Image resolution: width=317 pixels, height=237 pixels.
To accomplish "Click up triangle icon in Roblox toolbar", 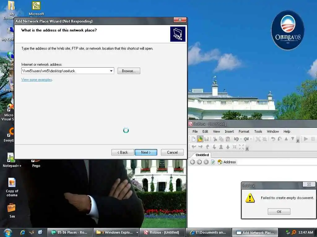I will (286, 139).
